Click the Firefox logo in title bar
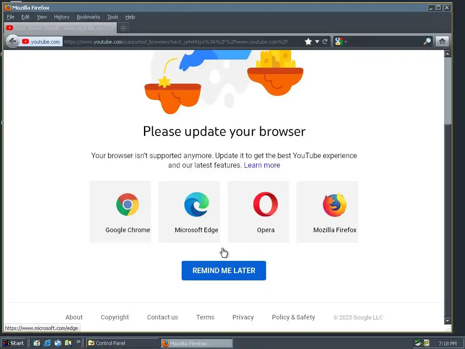The height and width of the screenshot is (349, 465). 8,7
